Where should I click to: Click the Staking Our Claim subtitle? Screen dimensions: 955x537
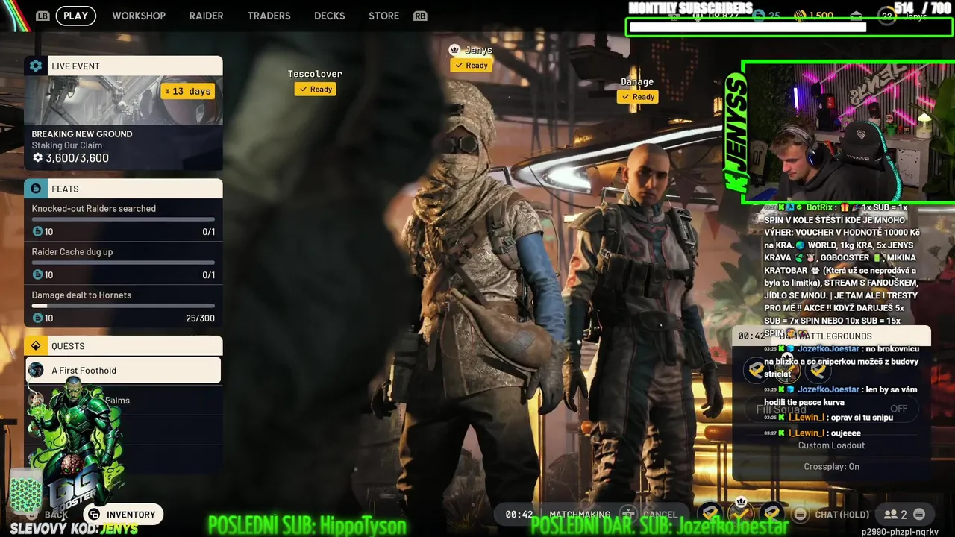click(67, 145)
